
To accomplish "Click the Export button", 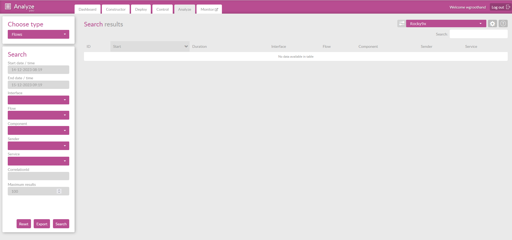I will pos(42,224).
